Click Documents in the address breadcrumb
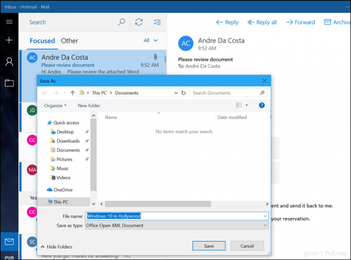 tap(127, 93)
